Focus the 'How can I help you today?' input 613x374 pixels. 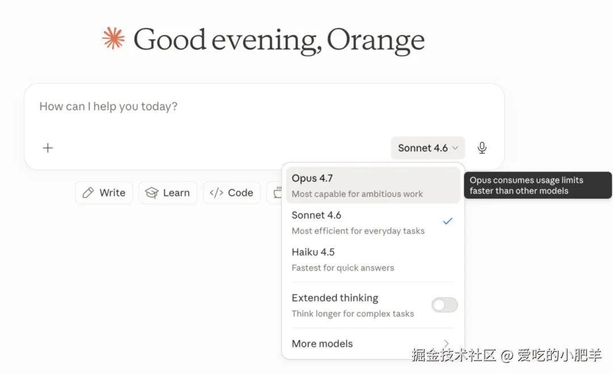pyautogui.click(x=108, y=106)
